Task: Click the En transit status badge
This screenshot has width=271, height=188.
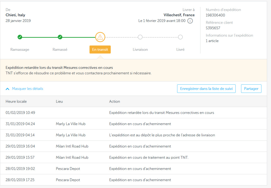Action: coord(100,50)
